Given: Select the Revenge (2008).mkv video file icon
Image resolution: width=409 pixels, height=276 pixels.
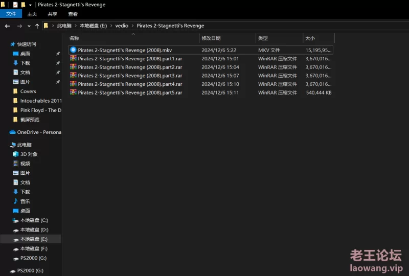Looking at the screenshot, I should [x=73, y=50].
